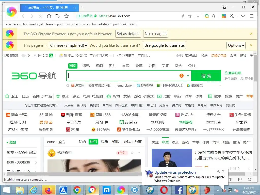Click the news anchor thumbnail image
The height and width of the screenshot is (195, 260).
[172, 158]
